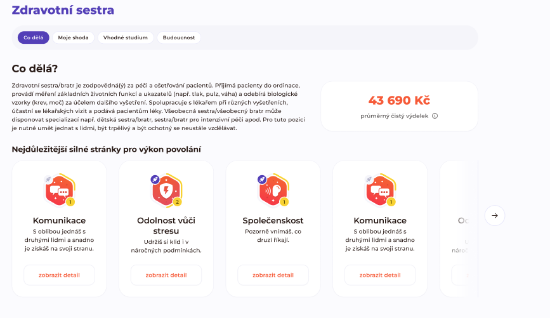
Task: Click the right arrow to show more strengths
Action: (x=495, y=216)
